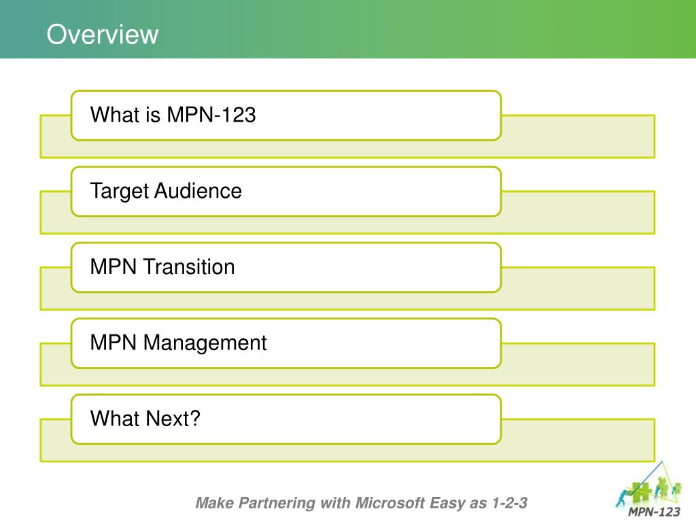Screen dimensions: 696x522
Task: Click the 'Overview' slide title
Action: click(103, 34)
